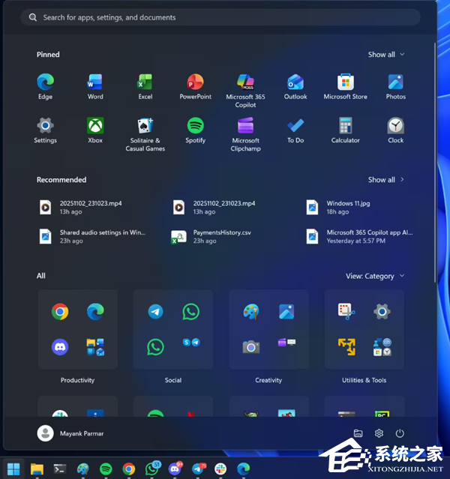Open Edge in the Productivity category
The image size is (450, 479).
pos(95,312)
